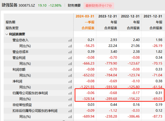This screenshot has width=165, height=121.
Task: Open chart icon for 净利润 row
Action: pos(70,81)
